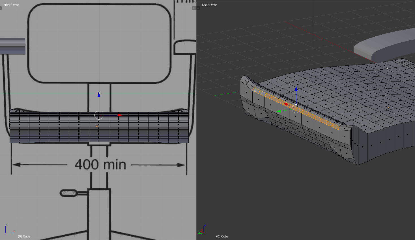
Task: Select the grey armrest object in Front Ortho
Action: (13, 46)
